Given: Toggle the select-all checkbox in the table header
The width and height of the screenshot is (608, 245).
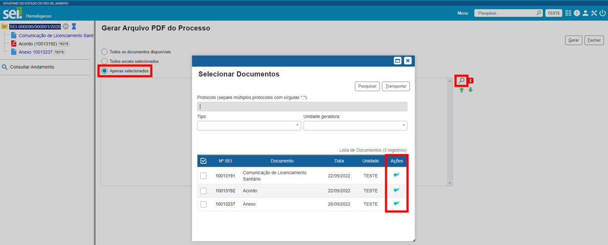Looking at the screenshot, I should click(x=203, y=161).
